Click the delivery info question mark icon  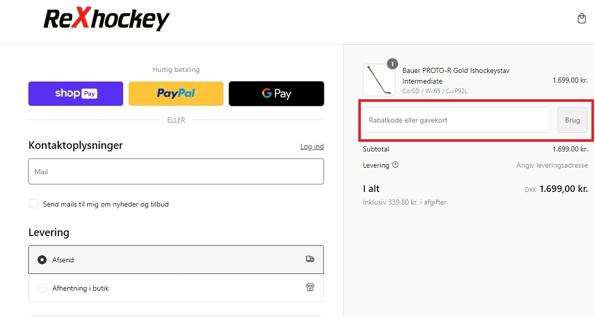[395, 165]
